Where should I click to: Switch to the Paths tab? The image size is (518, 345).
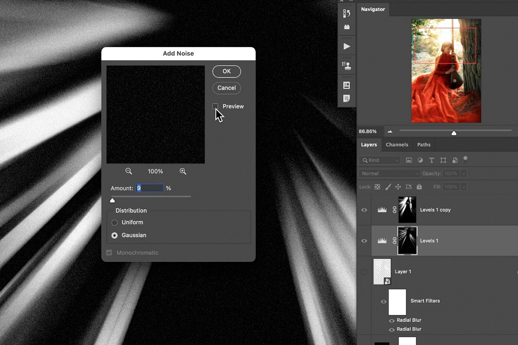(x=424, y=144)
